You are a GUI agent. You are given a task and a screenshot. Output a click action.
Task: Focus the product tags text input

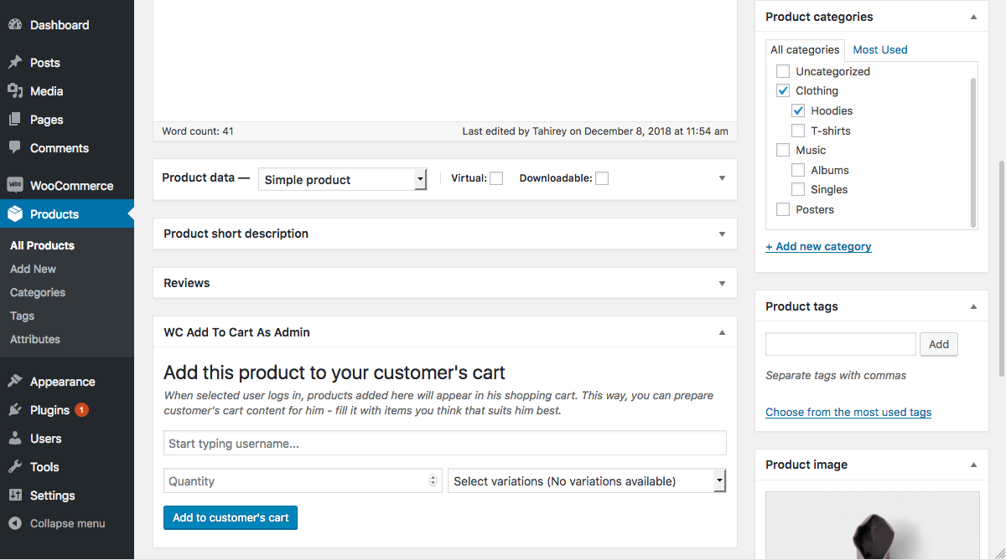point(841,344)
